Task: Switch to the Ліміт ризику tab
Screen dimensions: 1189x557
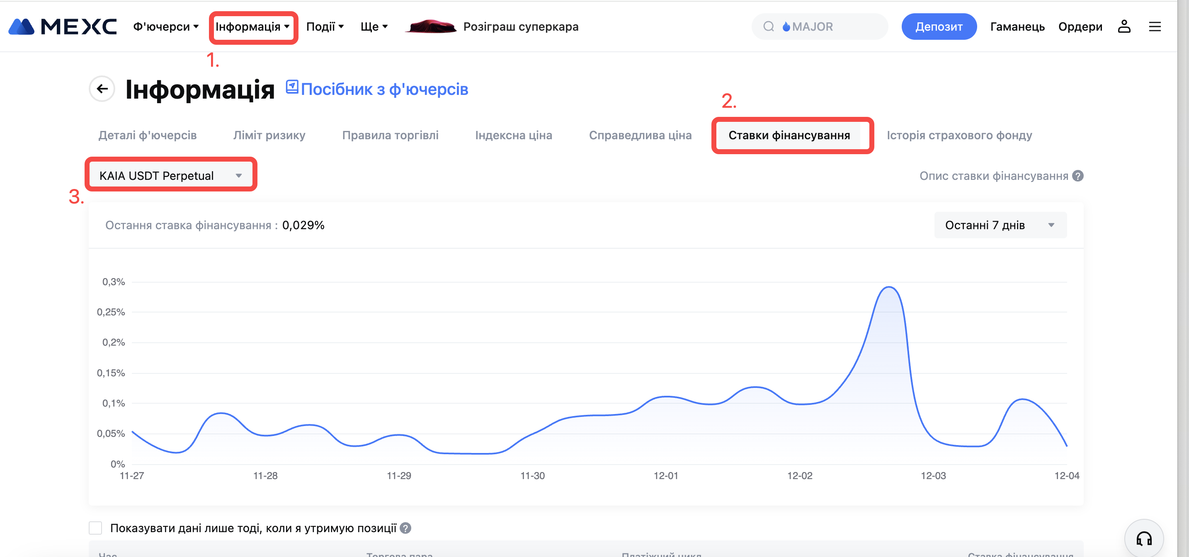Action: pos(269,135)
